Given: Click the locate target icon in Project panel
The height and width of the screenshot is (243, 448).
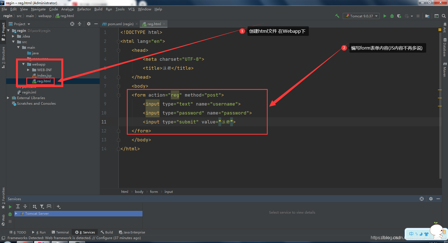Looking at the screenshot, I should 72,24.
